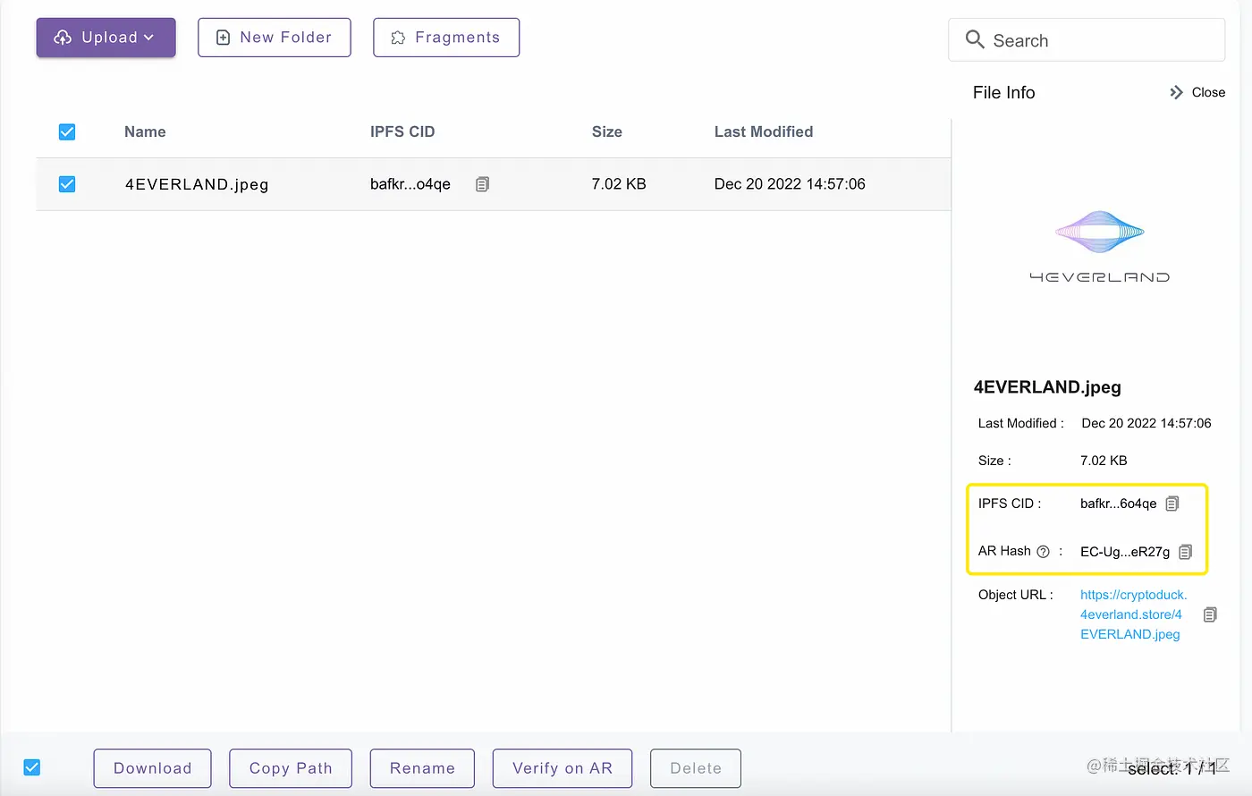Copy the Object URL icon
The image size is (1252, 796).
[x=1210, y=614]
